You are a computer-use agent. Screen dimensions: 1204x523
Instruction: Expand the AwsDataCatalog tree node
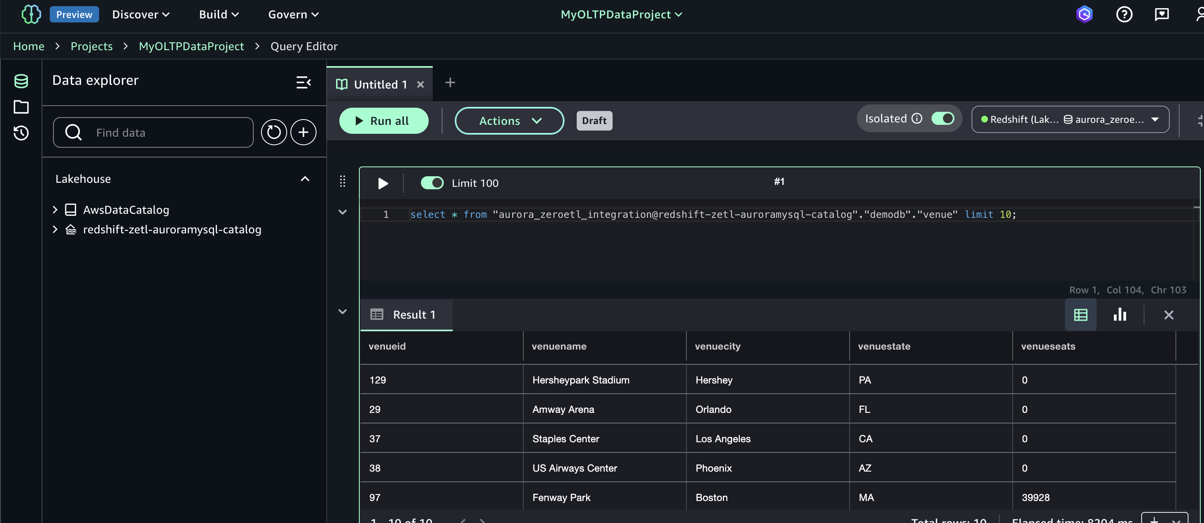pos(55,210)
